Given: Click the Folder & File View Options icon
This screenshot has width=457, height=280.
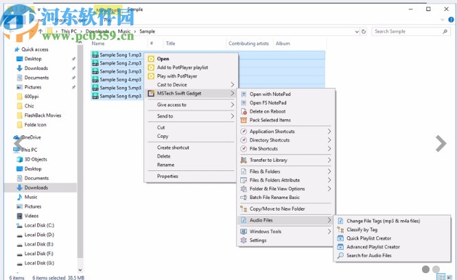Looking at the screenshot, I should pos(244,189).
